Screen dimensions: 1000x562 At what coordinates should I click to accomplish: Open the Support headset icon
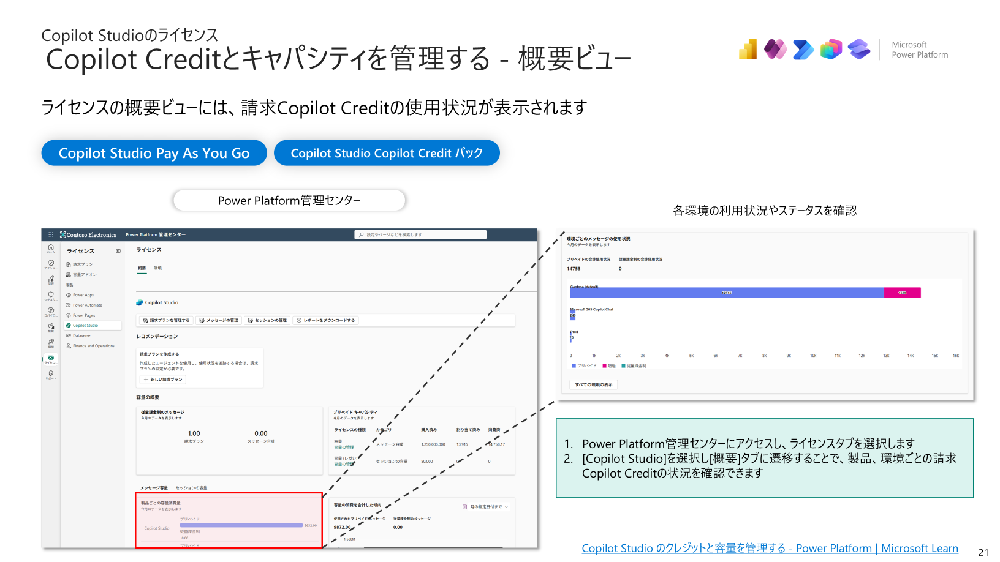click(x=51, y=374)
